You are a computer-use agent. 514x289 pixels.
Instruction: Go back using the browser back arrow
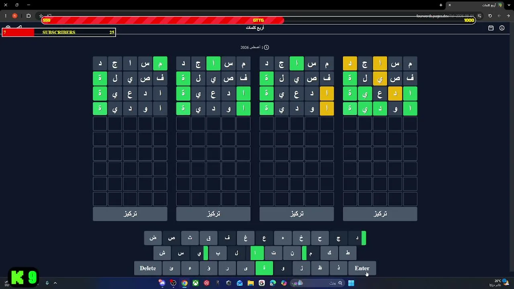click(x=508, y=16)
